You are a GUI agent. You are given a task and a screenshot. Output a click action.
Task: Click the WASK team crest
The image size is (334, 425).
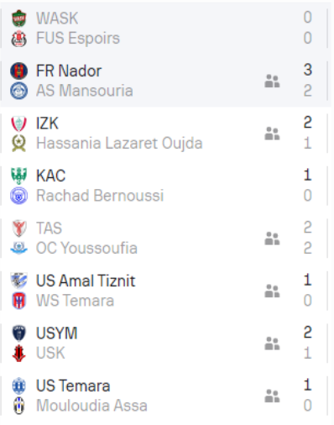tap(18, 18)
